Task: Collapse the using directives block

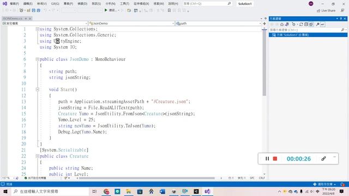Action: click(x=38, y=29)
